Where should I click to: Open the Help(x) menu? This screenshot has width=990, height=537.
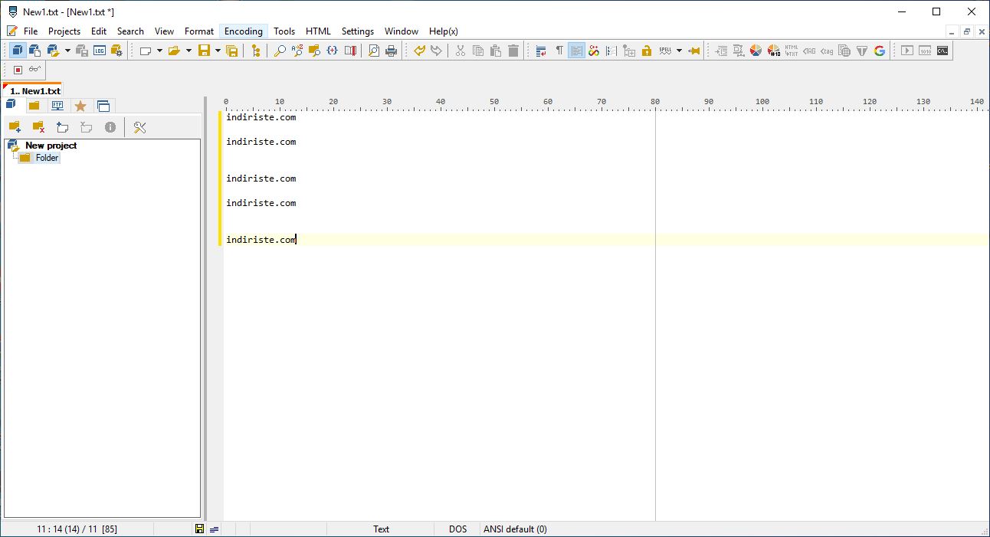444,31
